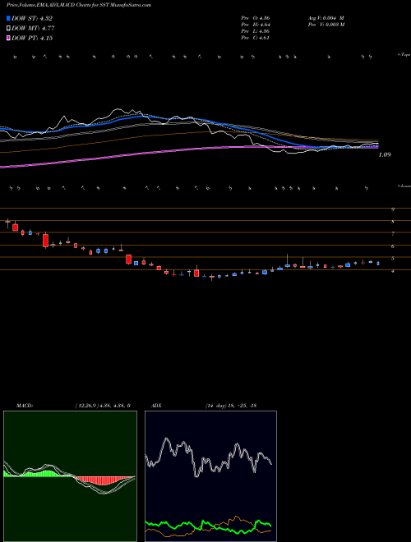Click the '<Tops' label at right edge
The width and height of the screenshot is (411, 542).
pos(404,55)
